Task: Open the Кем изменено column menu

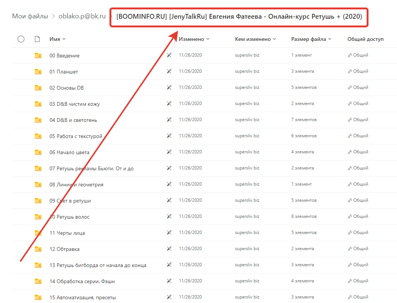Action: (x=255, y=39)
